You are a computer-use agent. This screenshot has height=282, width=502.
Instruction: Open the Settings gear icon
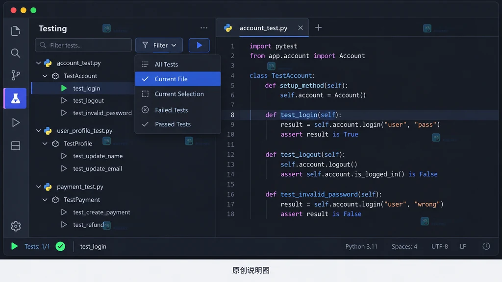15,226
